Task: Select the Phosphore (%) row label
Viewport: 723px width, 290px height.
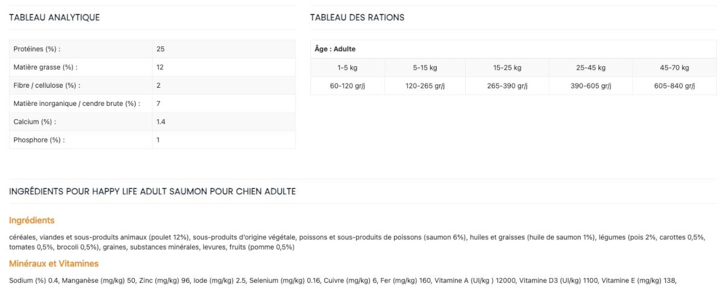Action: 39,140
